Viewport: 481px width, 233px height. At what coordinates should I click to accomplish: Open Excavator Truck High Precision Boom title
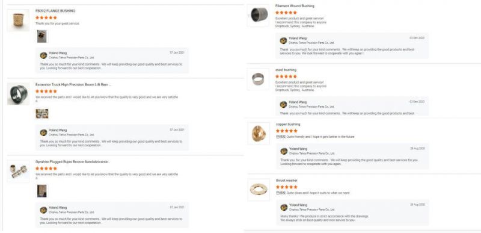(x=73, y=84)
